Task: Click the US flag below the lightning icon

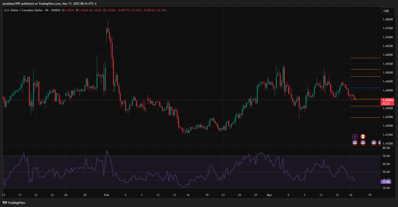Action: pyautogui.click(x=355, y=143)
